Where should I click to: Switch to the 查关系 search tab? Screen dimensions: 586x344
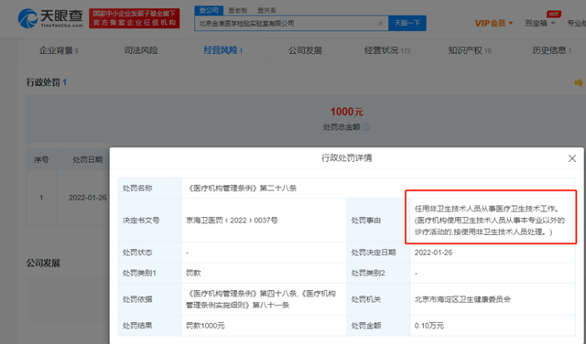pyautogui.click(x=266, y=10)
